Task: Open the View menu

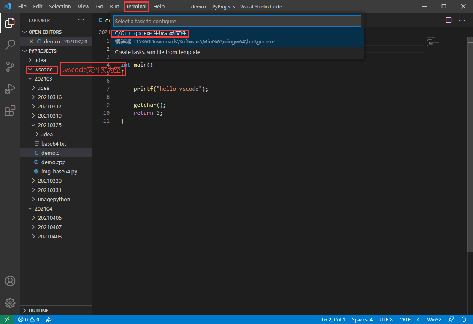Action: (84, 6)
